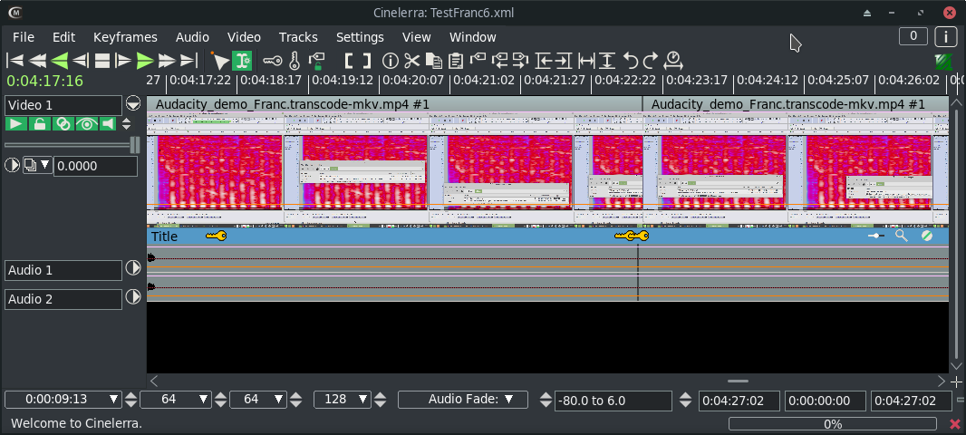Open the Tracks menu
Viewport: 966px width, 435px height.
coord(298,37)
